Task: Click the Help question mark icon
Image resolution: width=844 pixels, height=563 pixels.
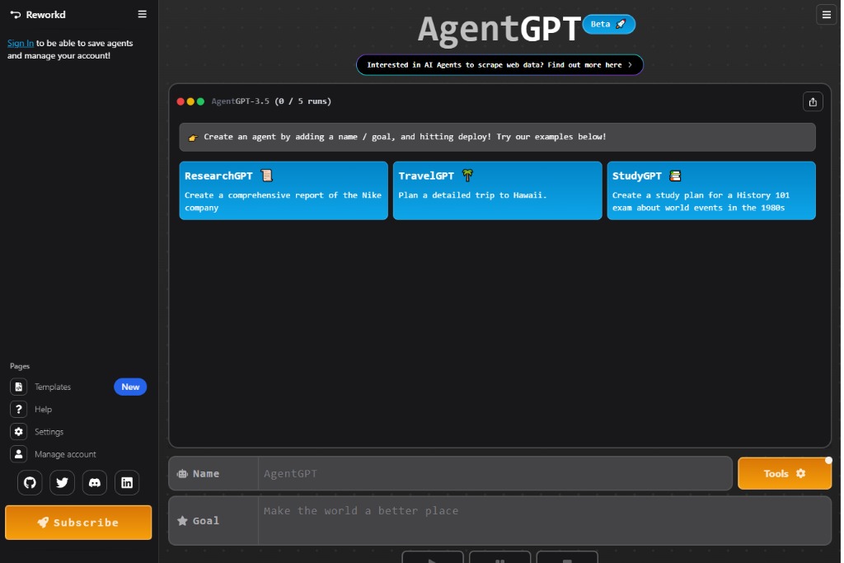Action: pyautogui.click(x=18, y=409)
